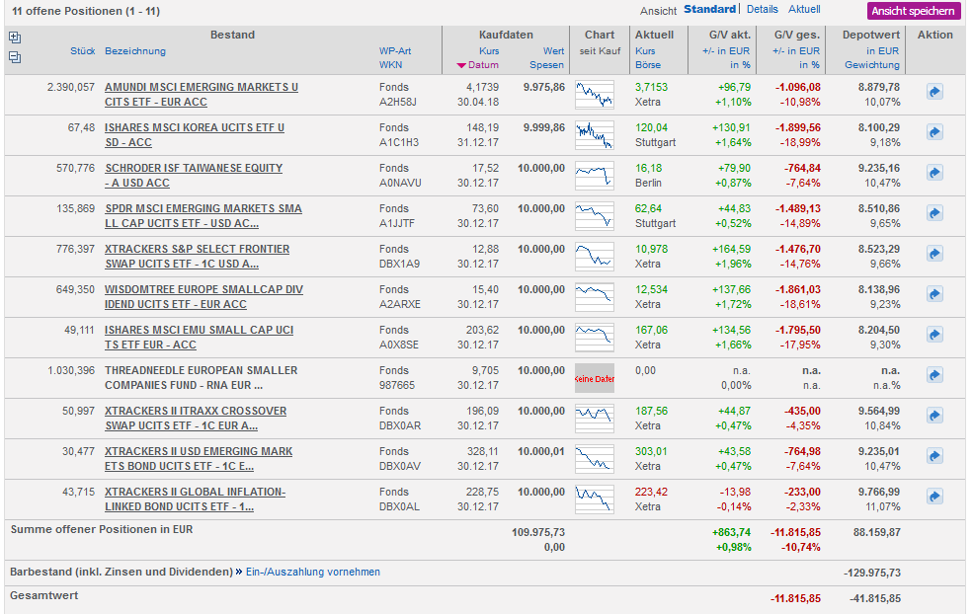Click action icon for Amundi MSCI Emerging Markets
This screenshot has height=614, width=972.
pos(934,92)
